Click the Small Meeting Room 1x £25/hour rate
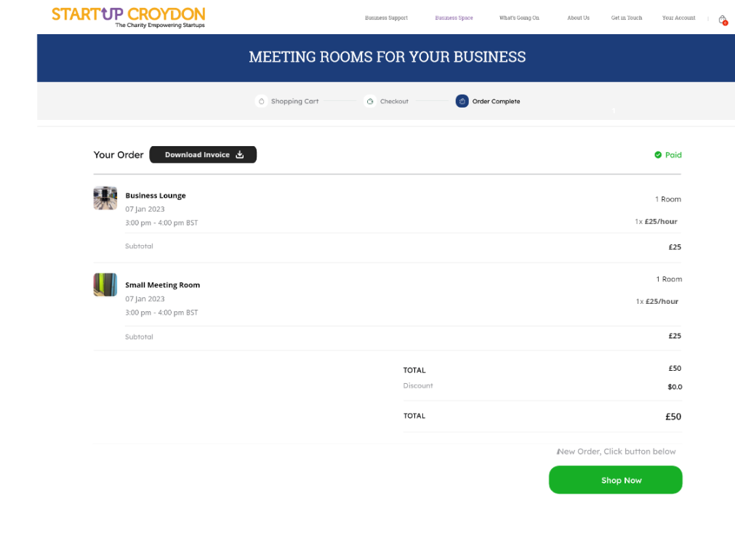Image resolution: width=735 pixels, height=554 pixels. coord(656,302)
